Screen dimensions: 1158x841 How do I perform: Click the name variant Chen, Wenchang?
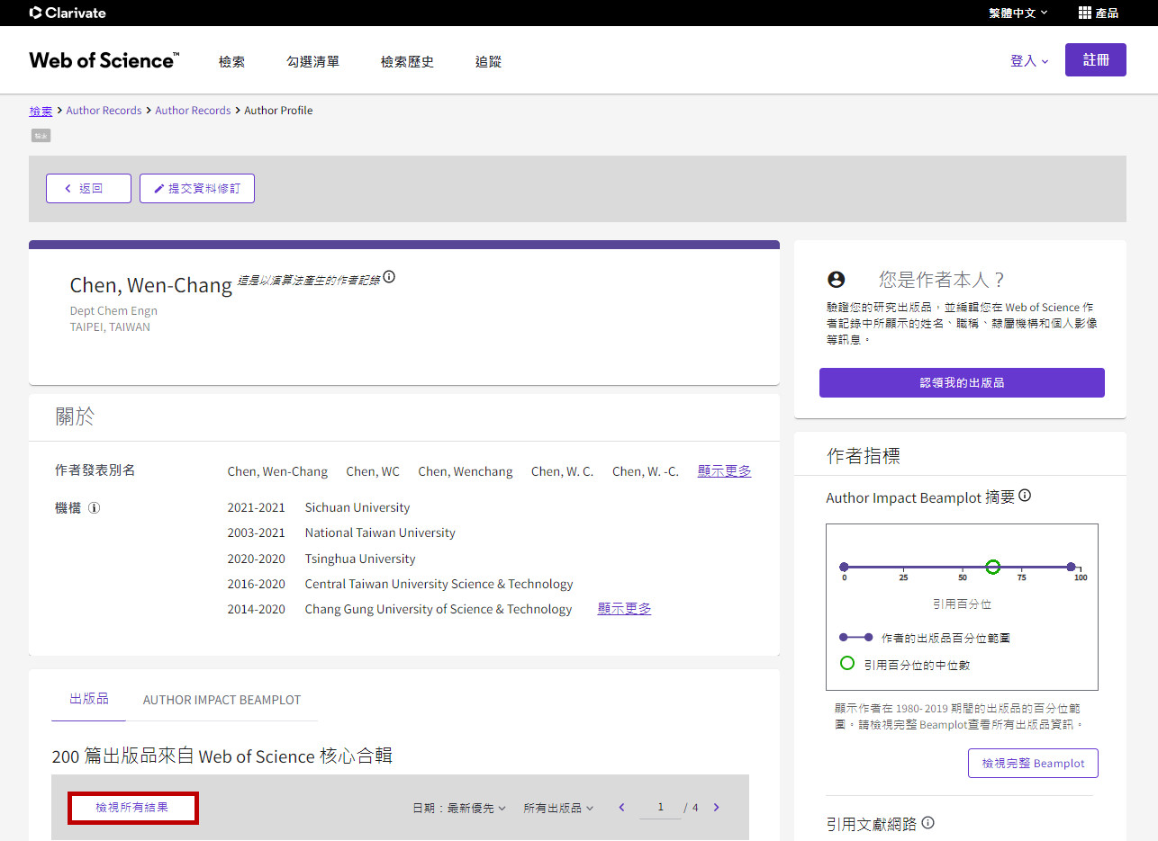466,471
